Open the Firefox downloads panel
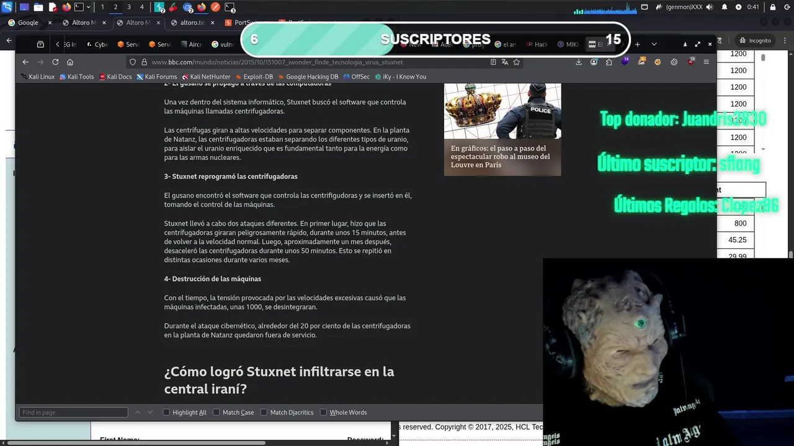 (579, 62)
